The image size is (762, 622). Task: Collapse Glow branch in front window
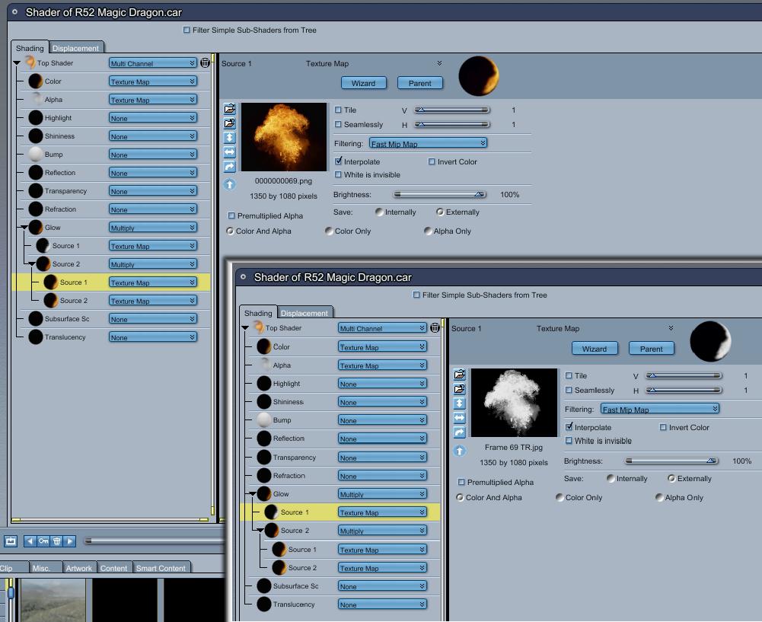point(252,493)
